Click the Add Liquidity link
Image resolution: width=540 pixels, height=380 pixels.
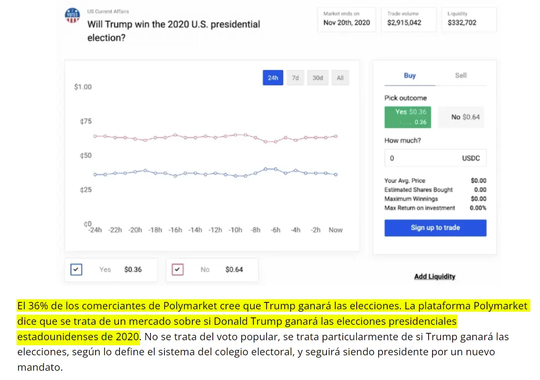434,277
